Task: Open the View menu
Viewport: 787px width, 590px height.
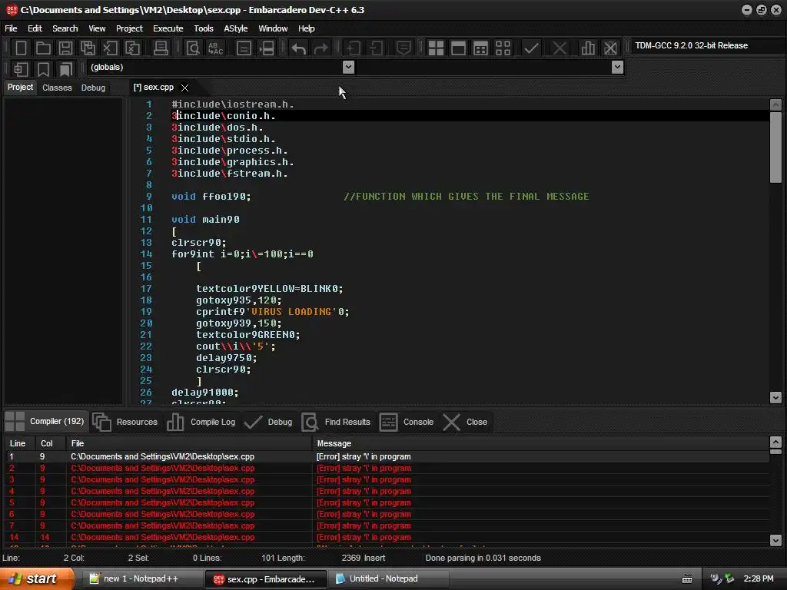Action: click(97, 28)
